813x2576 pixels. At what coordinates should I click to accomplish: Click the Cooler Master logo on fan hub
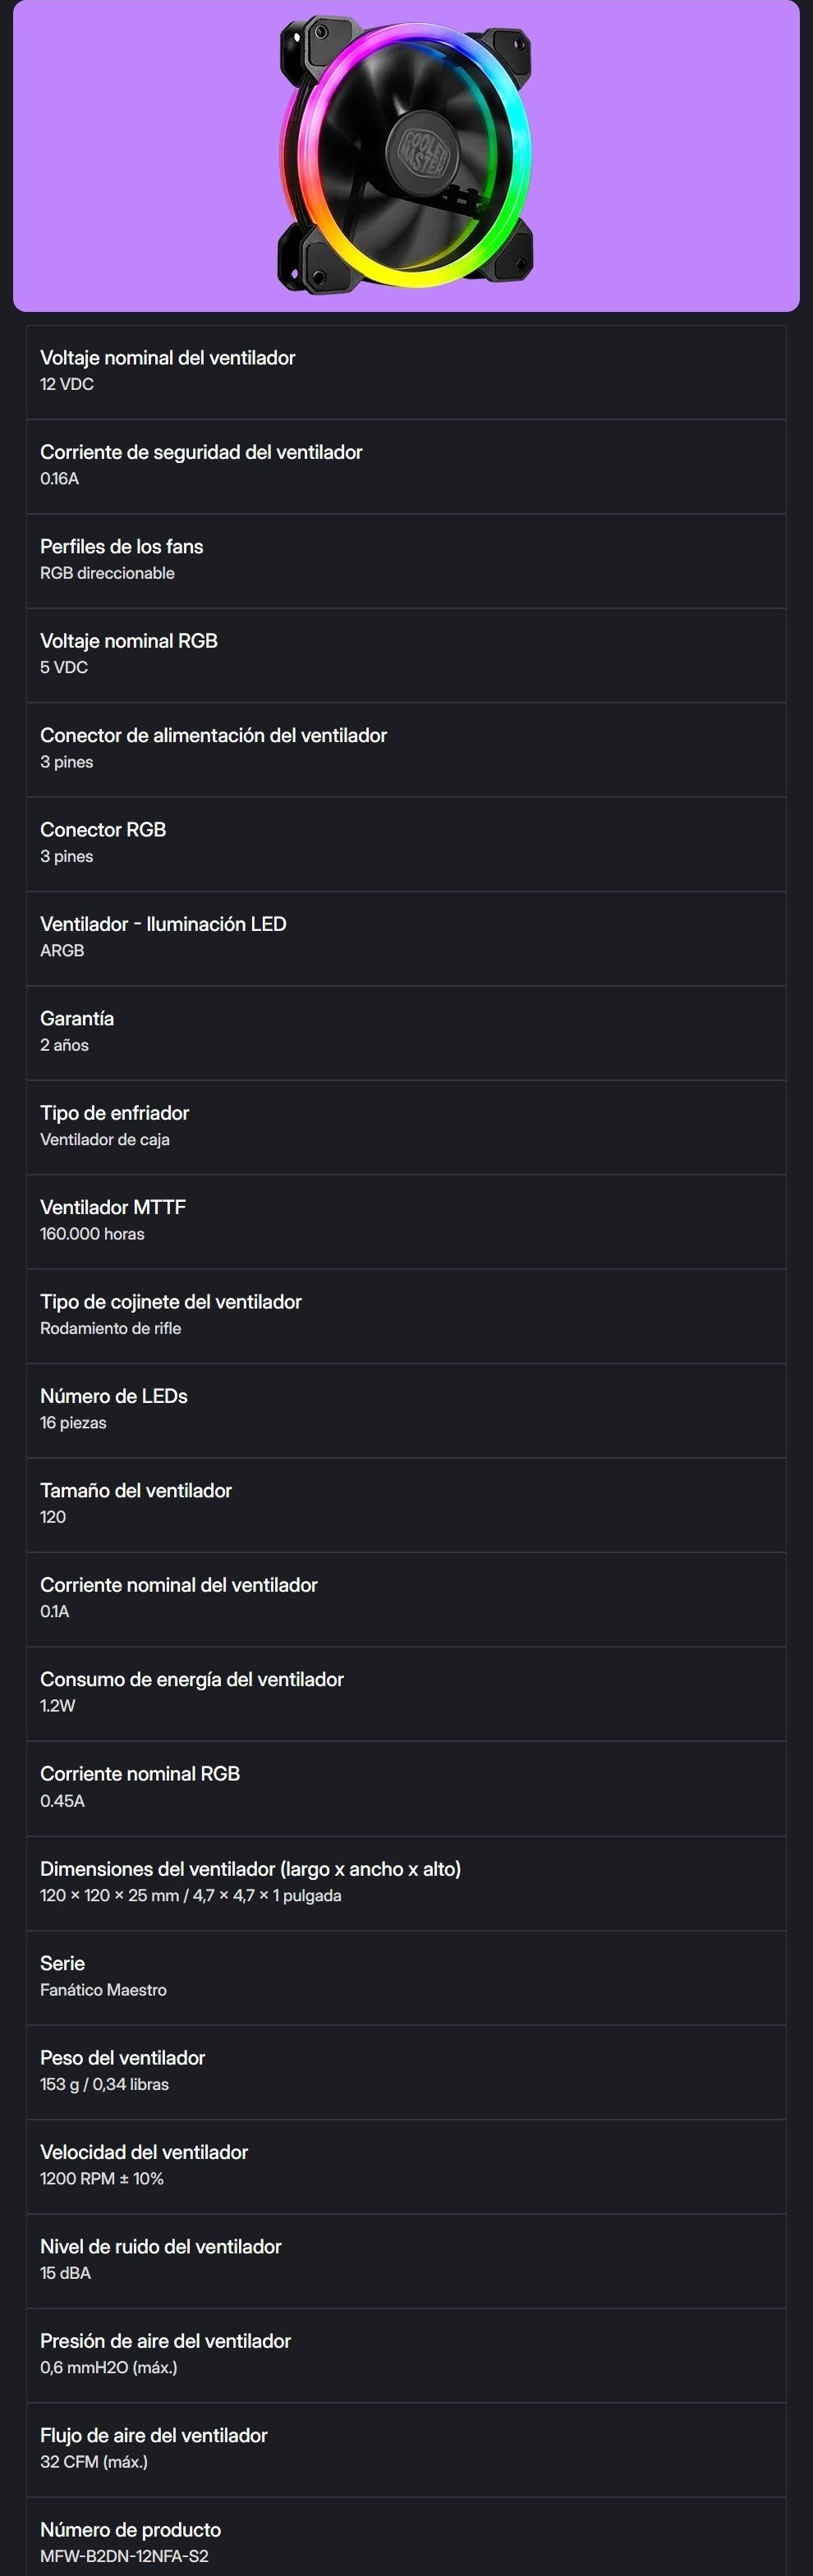pyautogui.click(x=424, y=151)
